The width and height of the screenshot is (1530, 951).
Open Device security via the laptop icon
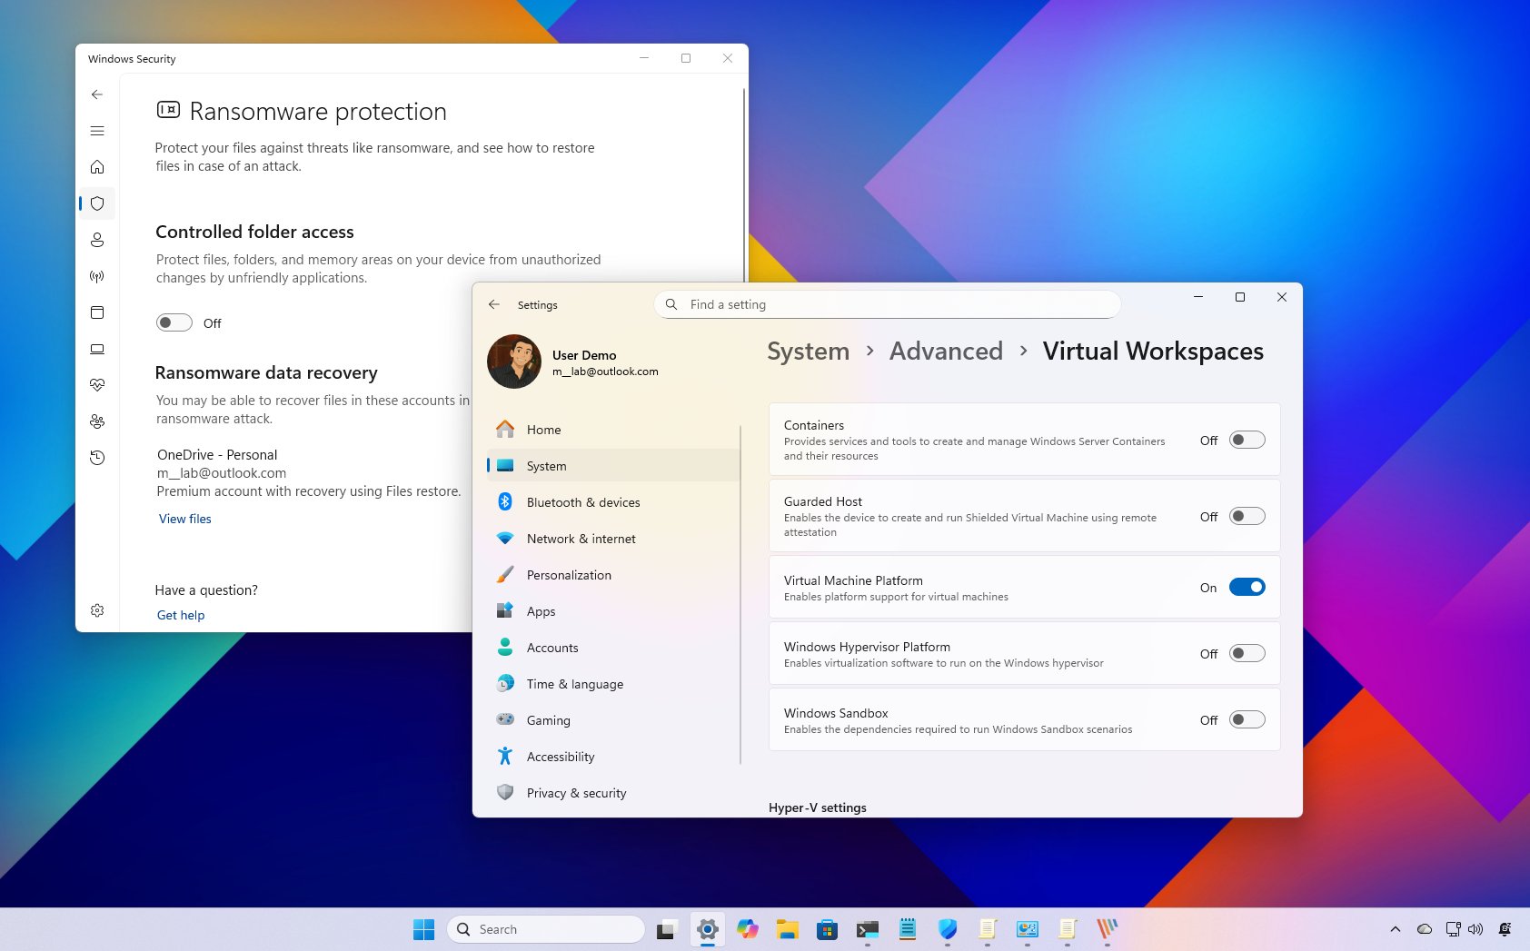(x=97, y=349)
